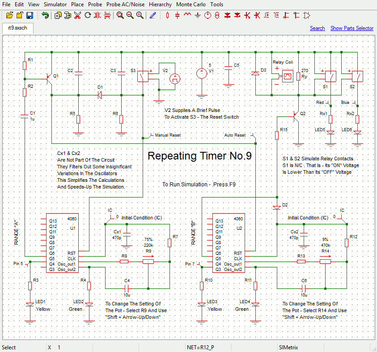Select the U2 4060 chip on schematic
The height and width of the screenshot is (352, 377).
(229, 243)
